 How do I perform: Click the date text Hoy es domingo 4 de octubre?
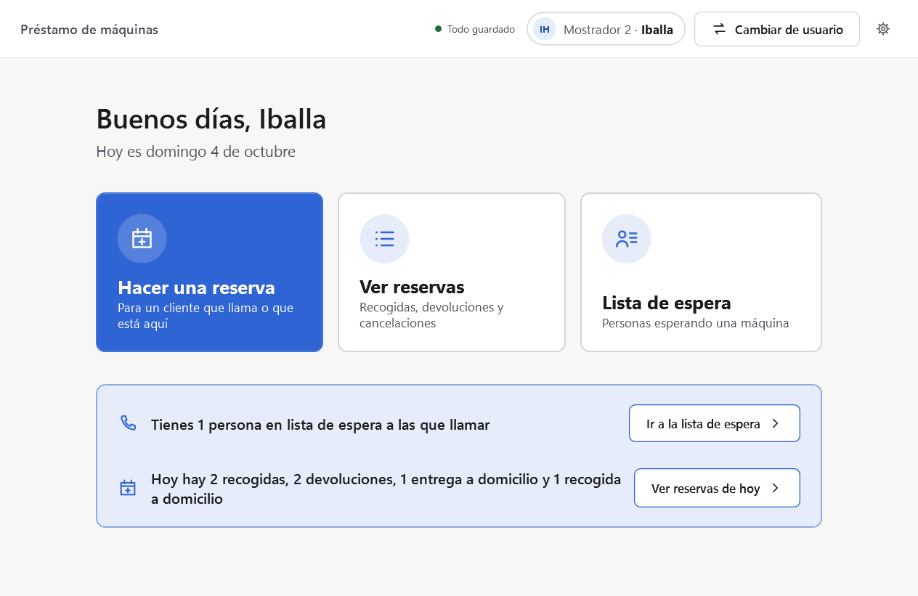tap(196, 152)
